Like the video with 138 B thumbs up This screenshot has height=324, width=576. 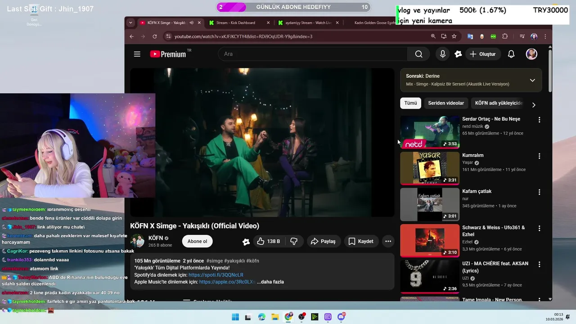coord(269,241)
